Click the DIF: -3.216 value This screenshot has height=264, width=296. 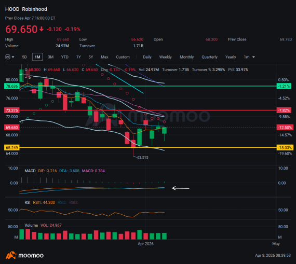(x=47, y=171)
